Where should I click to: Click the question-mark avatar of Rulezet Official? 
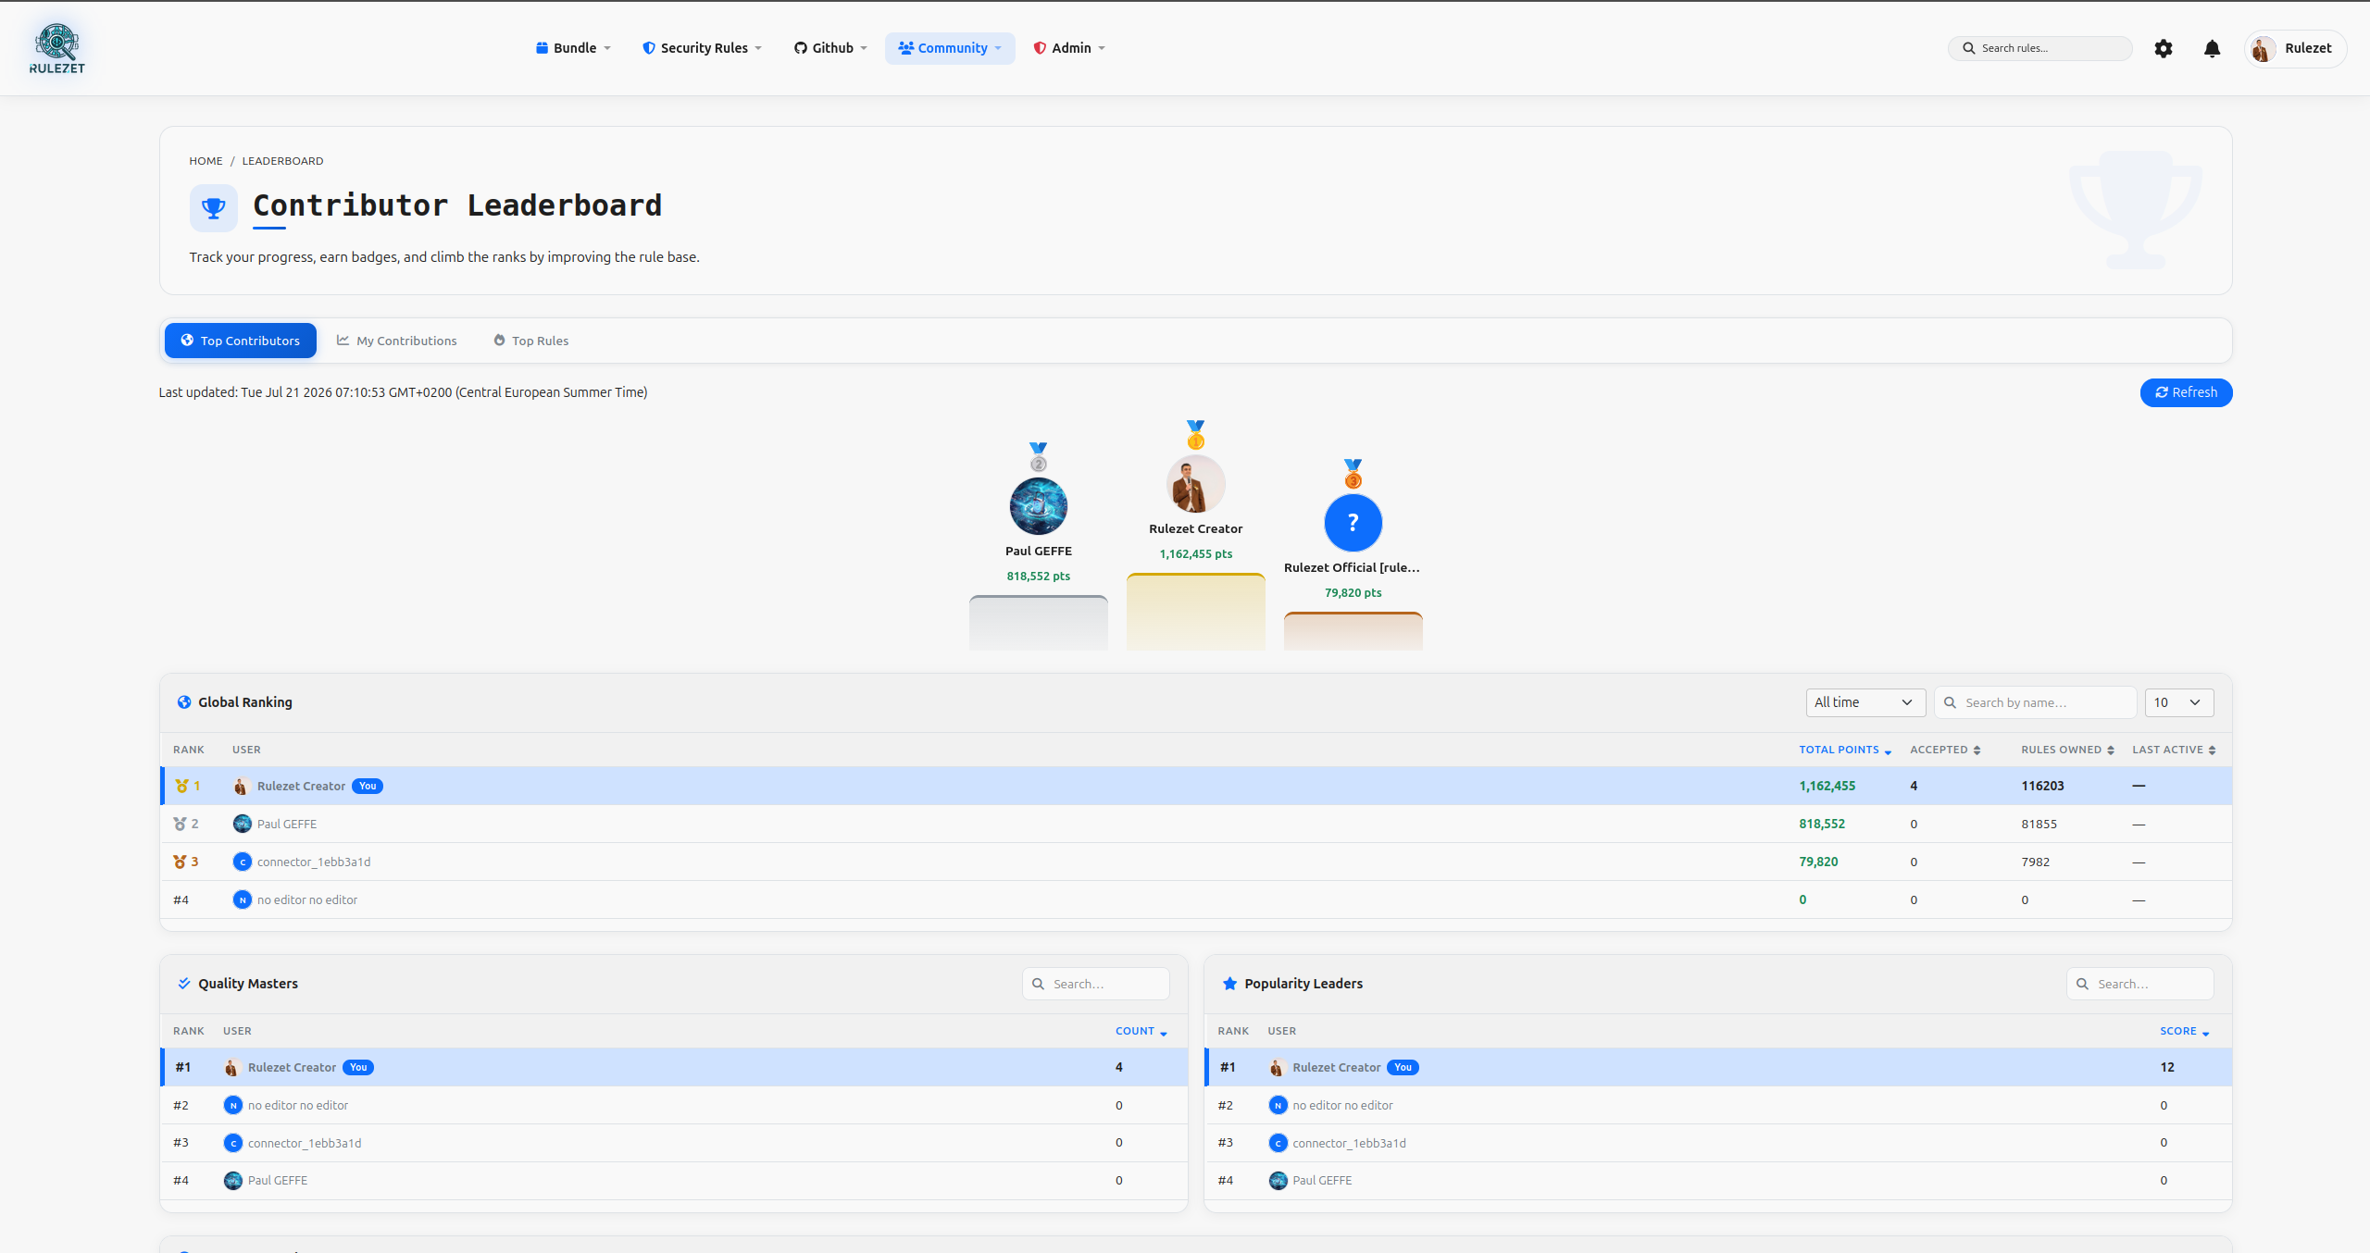click(x=1353, y=523)
